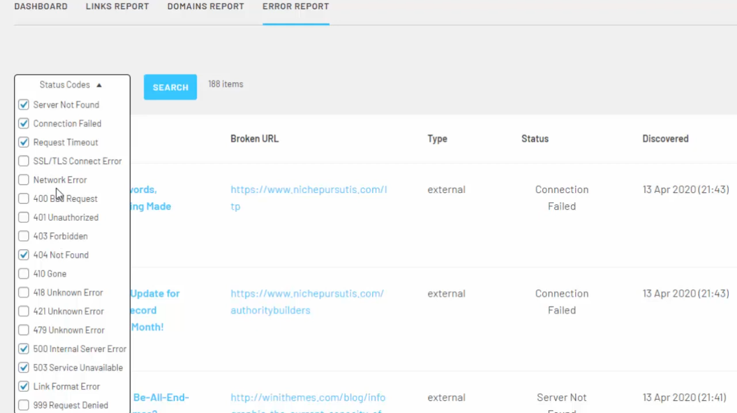Tick the 400 Bad Request checkbox

coord(24,199)
